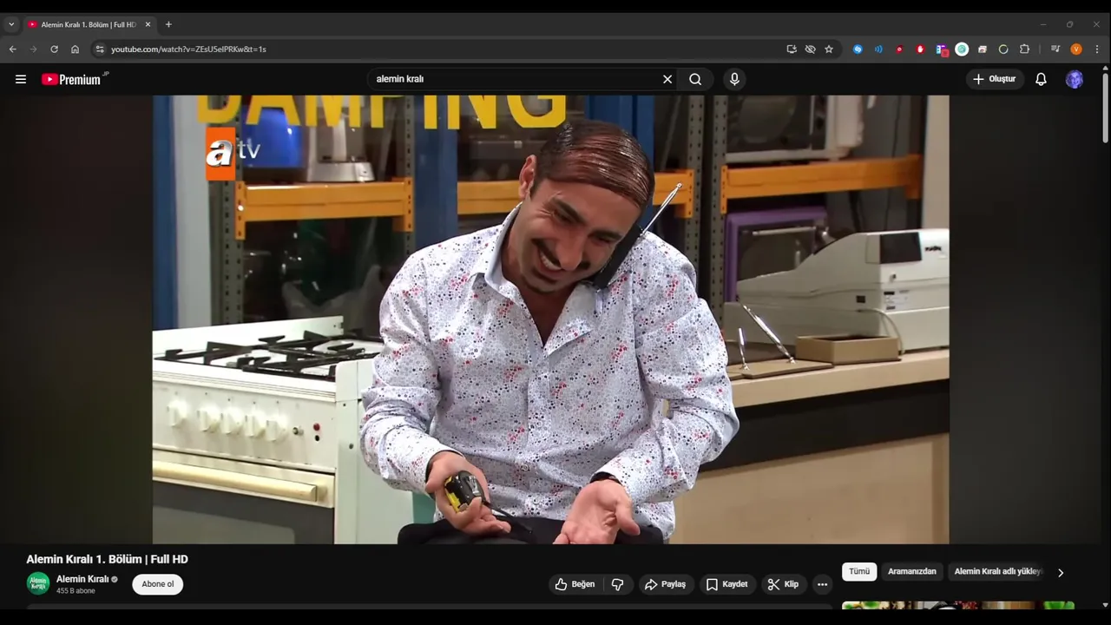Select the 'Alemin Kralı 1. Bölüm' tab

89,24
